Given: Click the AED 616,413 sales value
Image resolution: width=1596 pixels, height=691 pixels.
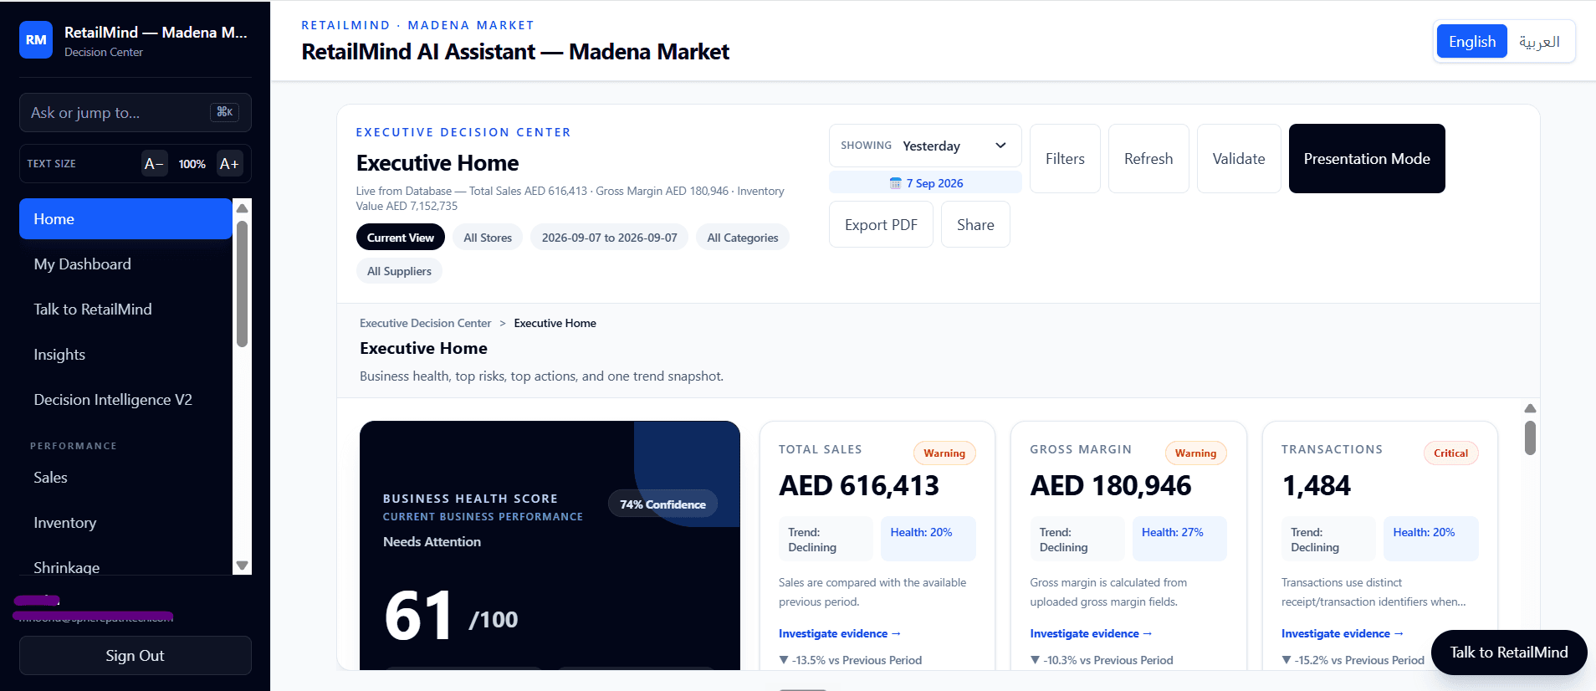Looking at the screenshot, I should (x=859, y=486).
